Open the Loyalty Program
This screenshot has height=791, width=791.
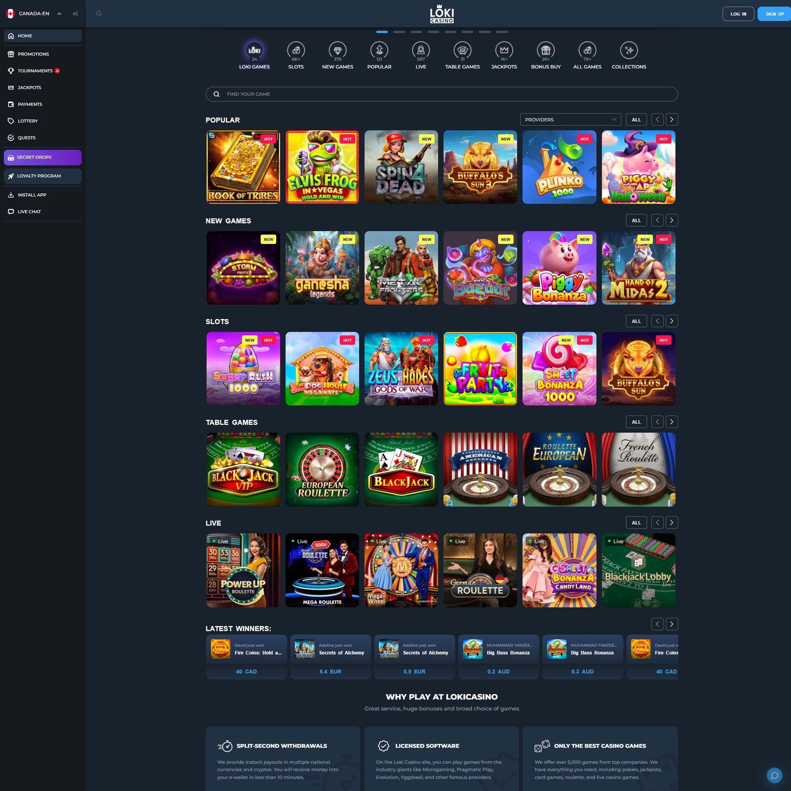(43, 176)
